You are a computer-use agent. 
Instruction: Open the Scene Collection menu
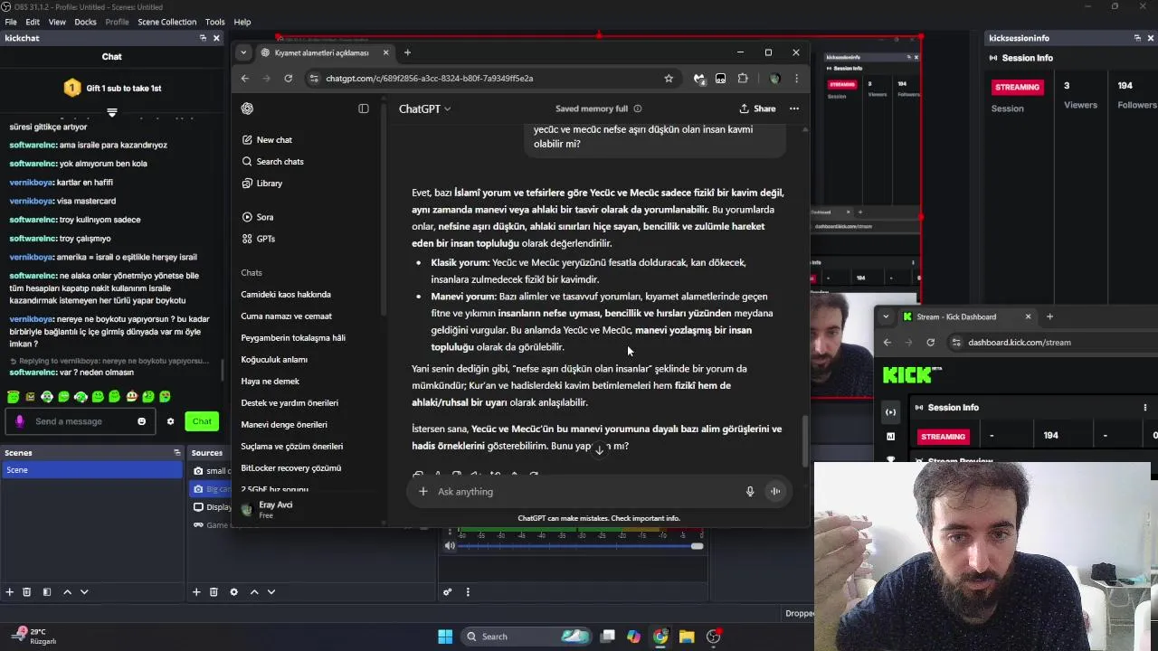(166, 22)
